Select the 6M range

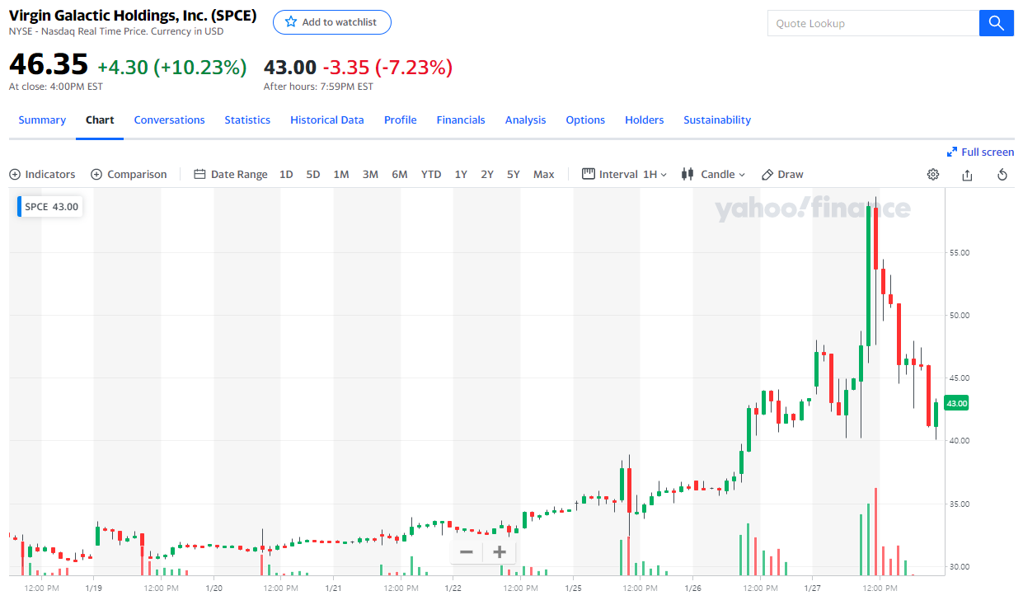point(400,175)
